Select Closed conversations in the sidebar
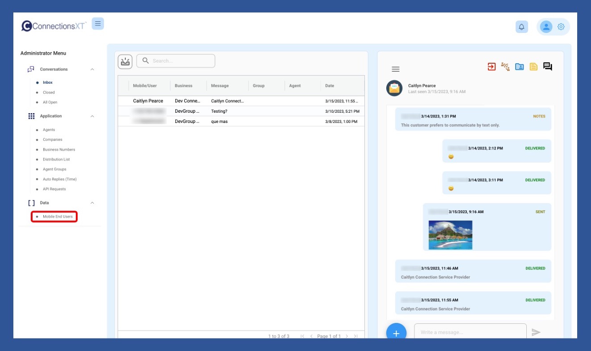Screen dimensions: 591x351 click(49, 93)
